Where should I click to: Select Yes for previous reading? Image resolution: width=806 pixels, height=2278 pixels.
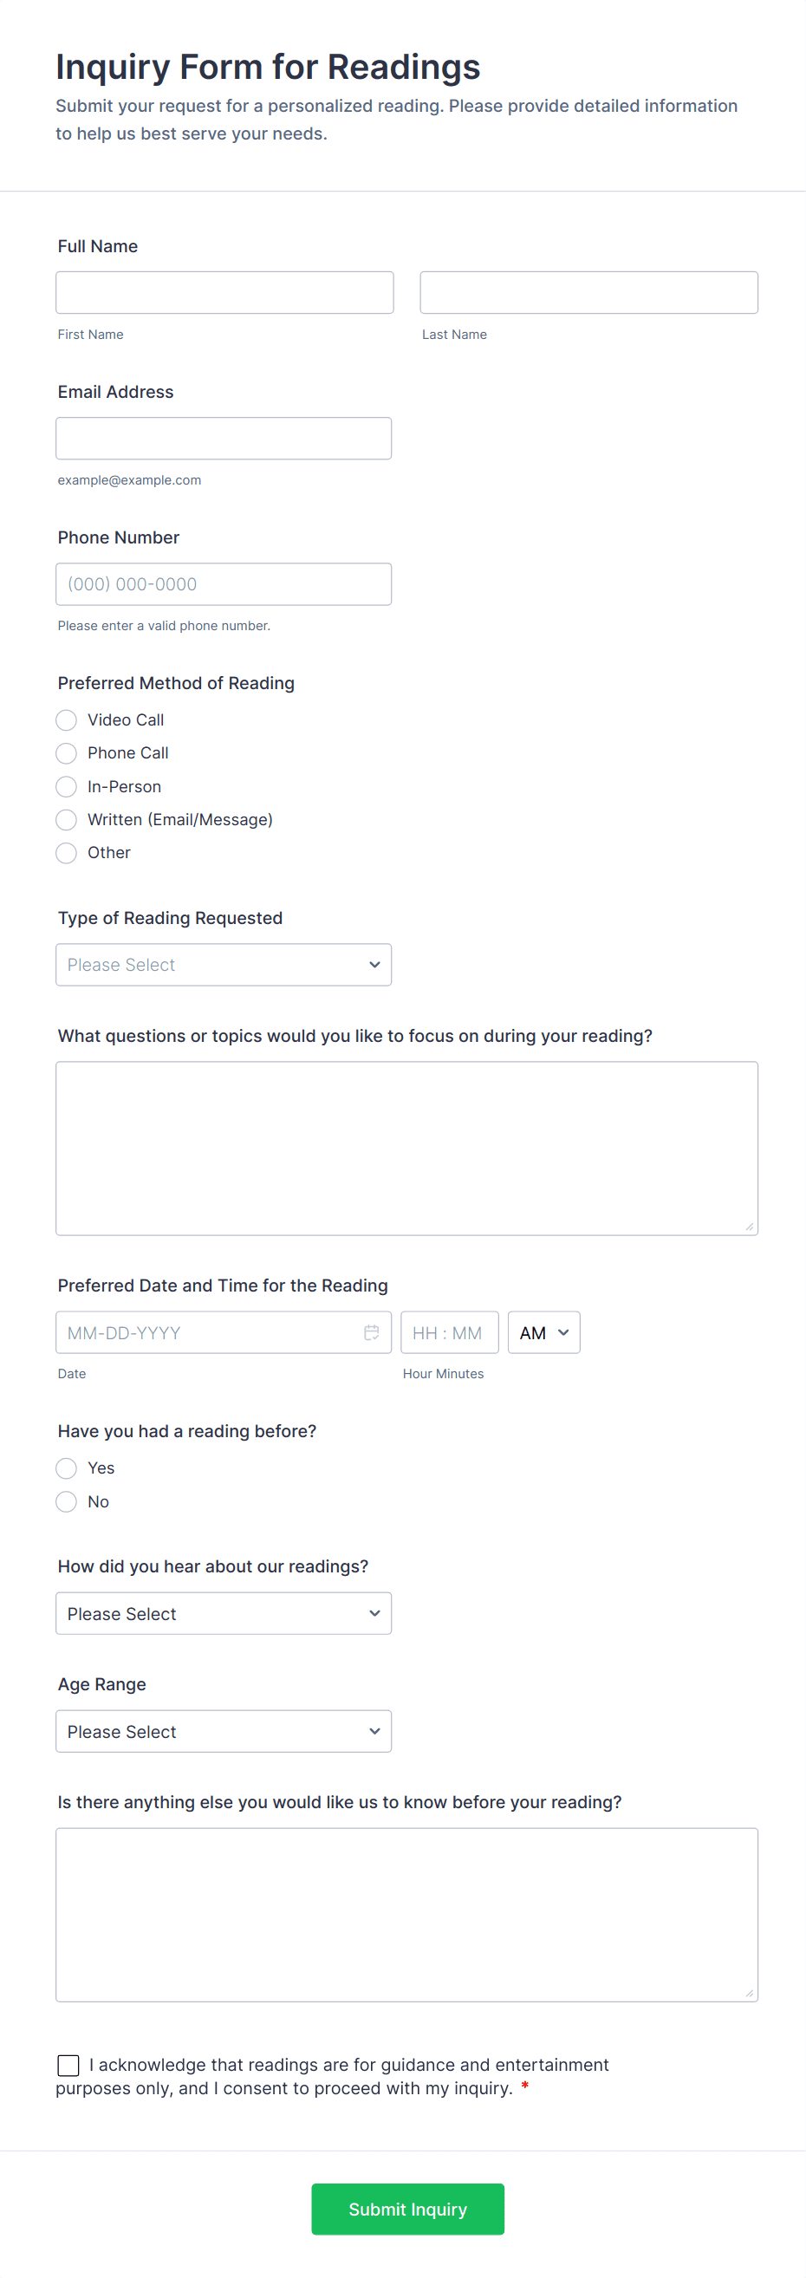[x=66, y=1468]
